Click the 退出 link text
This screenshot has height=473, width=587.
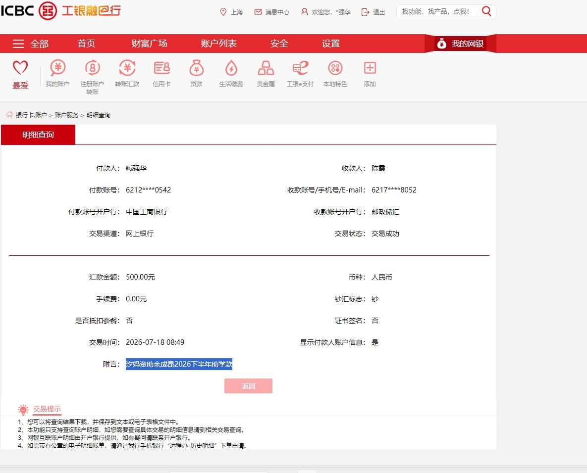click(379, 12)
